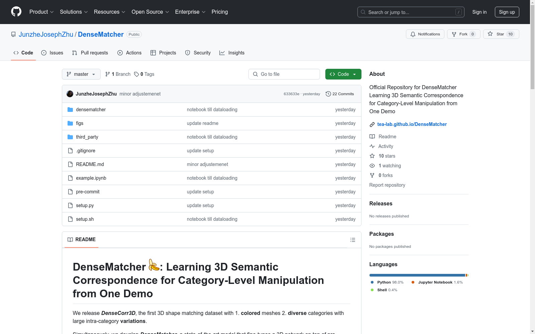Click the example.ipynb file icon
The width and height of the screenshot is (535, 334).
click(70, 178)
